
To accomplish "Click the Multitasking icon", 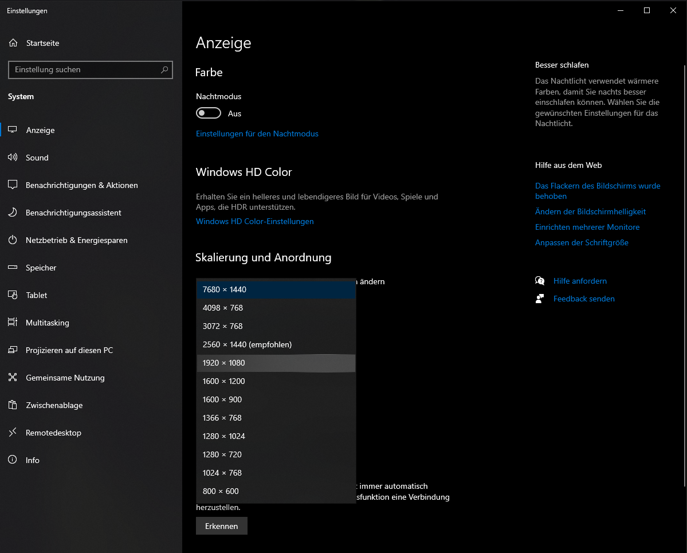I will tap(13, 323).
